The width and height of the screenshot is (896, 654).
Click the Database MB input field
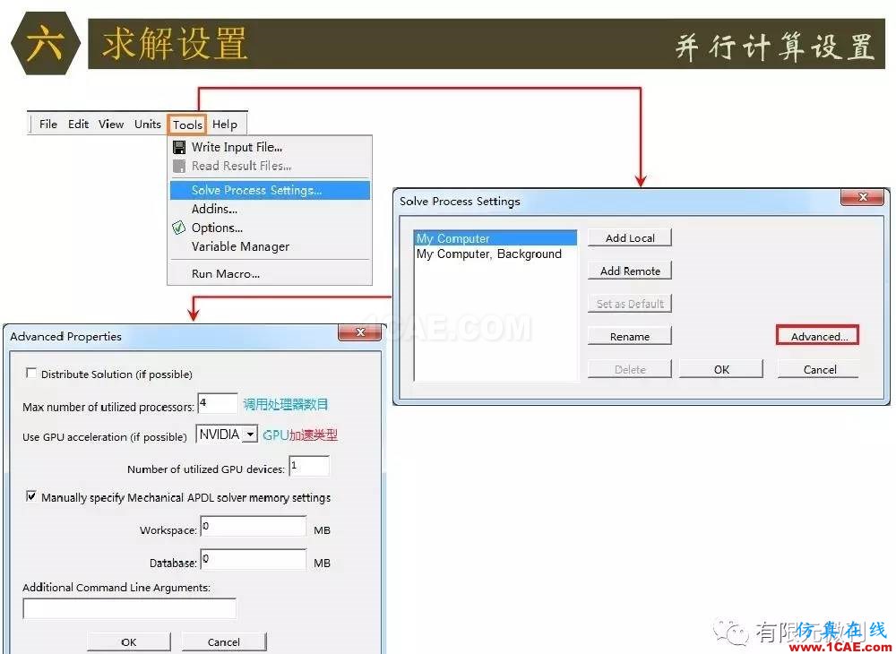(x=254, y=559)
